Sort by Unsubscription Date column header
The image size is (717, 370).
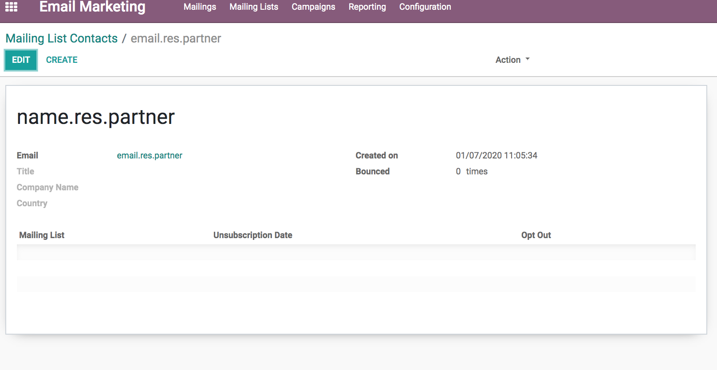[252, 235]
